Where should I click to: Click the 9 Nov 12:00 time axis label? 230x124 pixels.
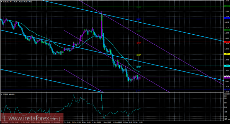click(x=107, y=122)
